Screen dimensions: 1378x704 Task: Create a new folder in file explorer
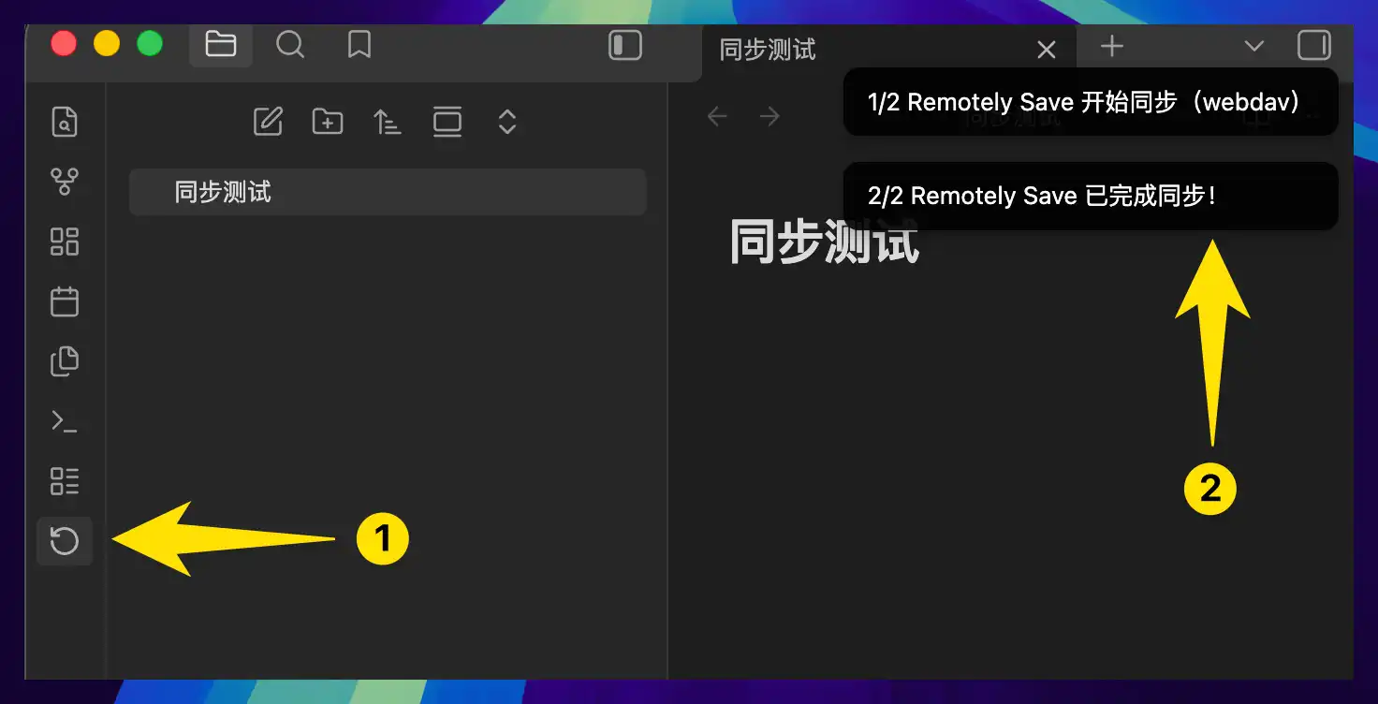tap(328, 122)
